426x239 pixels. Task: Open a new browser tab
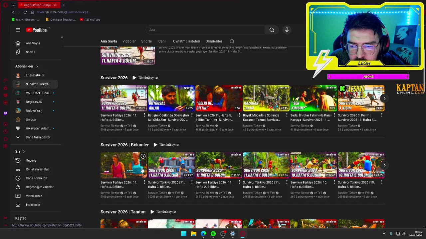point(63,5)
